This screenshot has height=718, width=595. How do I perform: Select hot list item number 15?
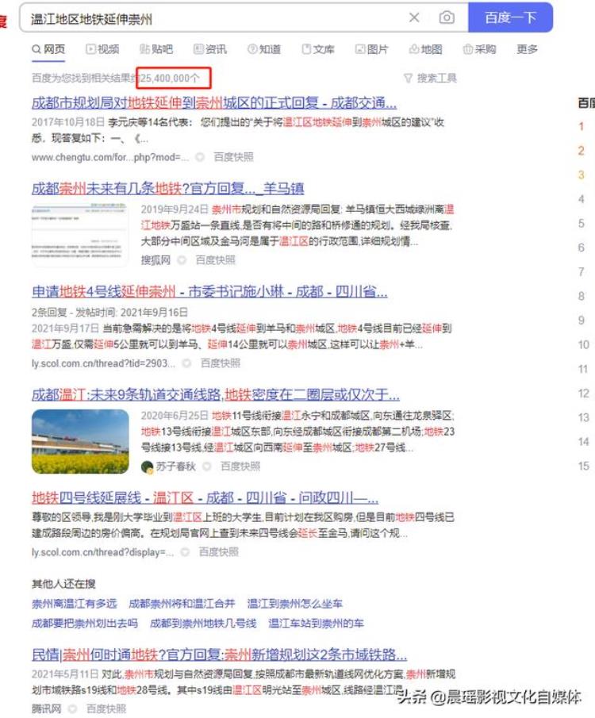(x=584, y=467)
